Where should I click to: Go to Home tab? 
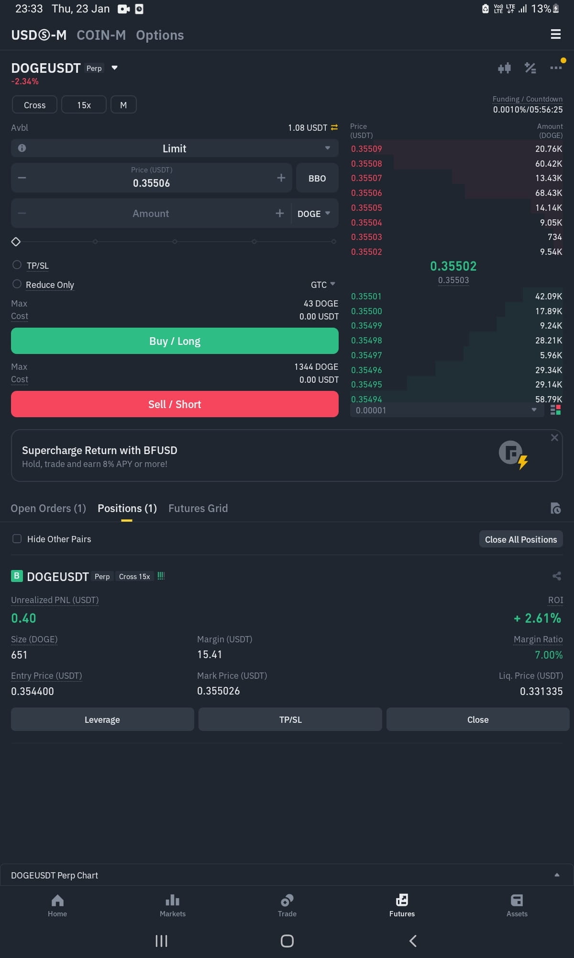[x=57, y=905]
